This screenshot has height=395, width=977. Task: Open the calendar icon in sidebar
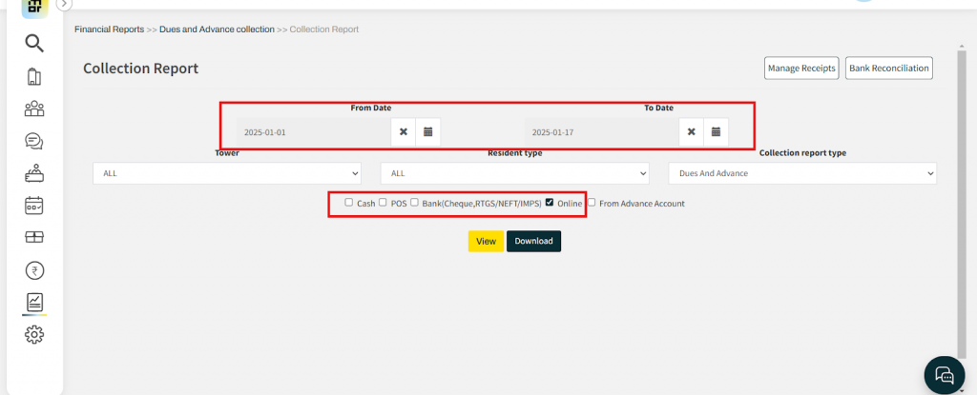point(34,205)
